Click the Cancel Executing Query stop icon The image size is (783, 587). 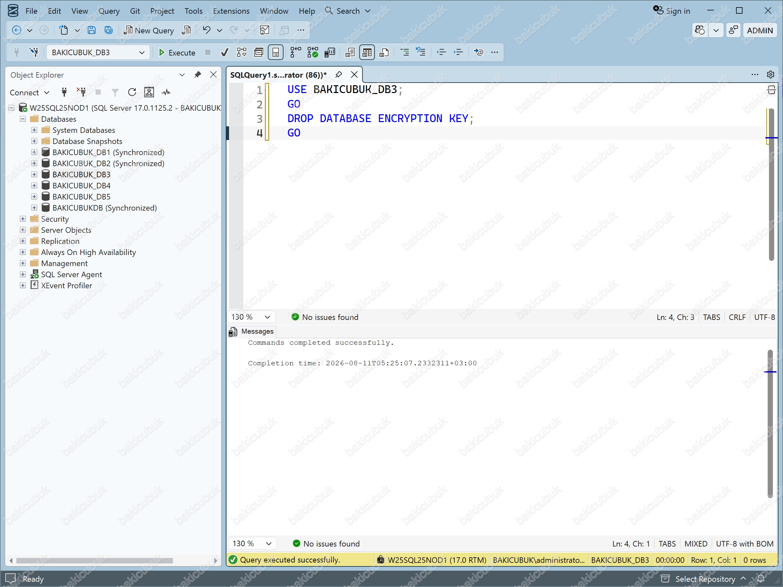pos(208,53)
